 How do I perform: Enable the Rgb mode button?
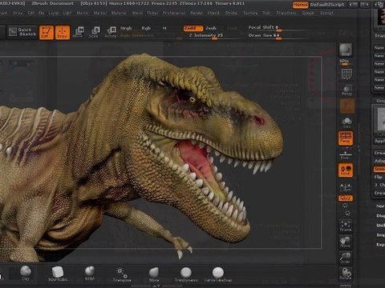click(146, 28)
